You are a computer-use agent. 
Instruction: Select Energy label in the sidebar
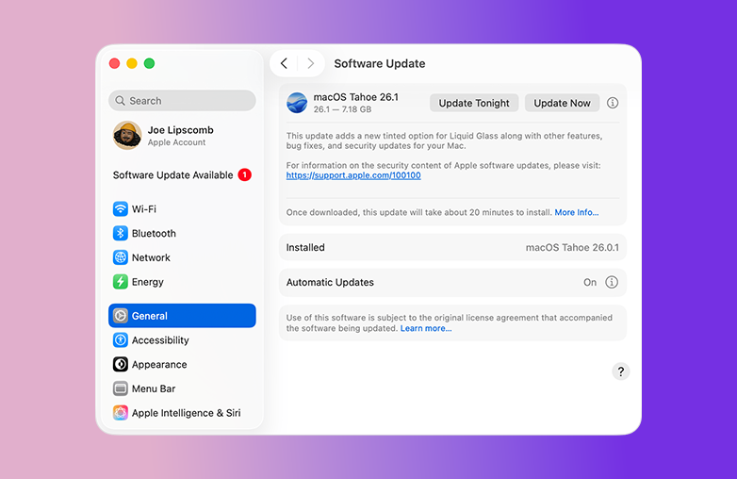click(x=148, y=282)
